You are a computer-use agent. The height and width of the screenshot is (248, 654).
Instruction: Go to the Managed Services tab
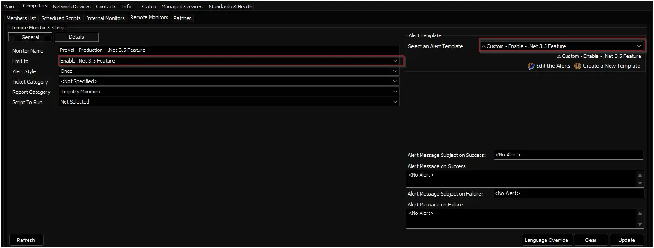coord(182,7)
